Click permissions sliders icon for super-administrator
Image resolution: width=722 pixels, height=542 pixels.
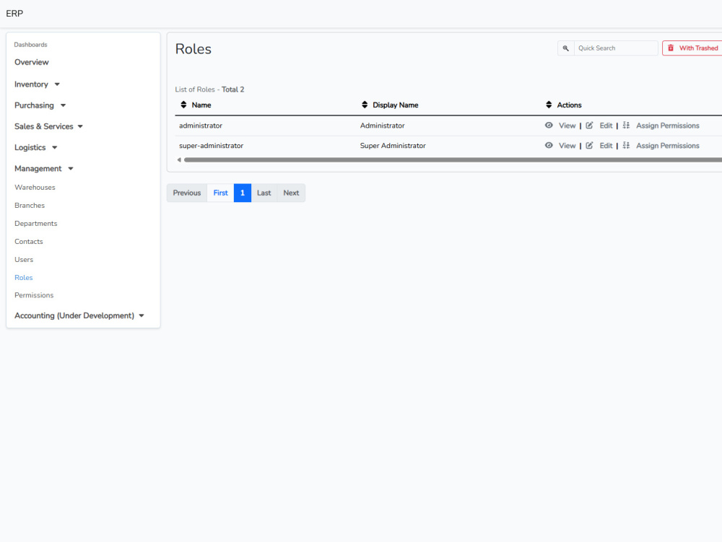(x=626, y=145)
